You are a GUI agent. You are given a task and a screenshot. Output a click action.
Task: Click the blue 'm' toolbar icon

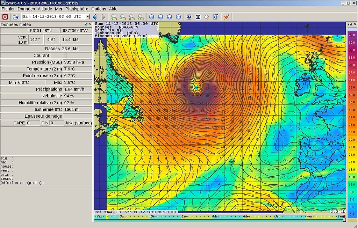tap(198, 17)
